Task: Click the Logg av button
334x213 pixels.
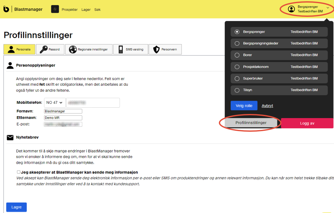Action: point(307,123)
